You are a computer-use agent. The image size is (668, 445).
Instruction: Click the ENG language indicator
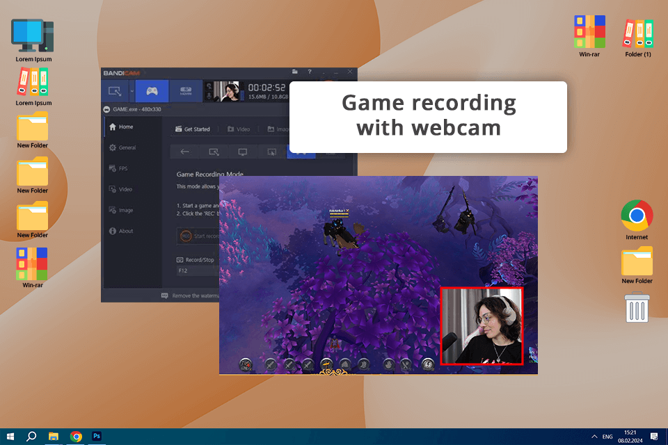point(607,437)
